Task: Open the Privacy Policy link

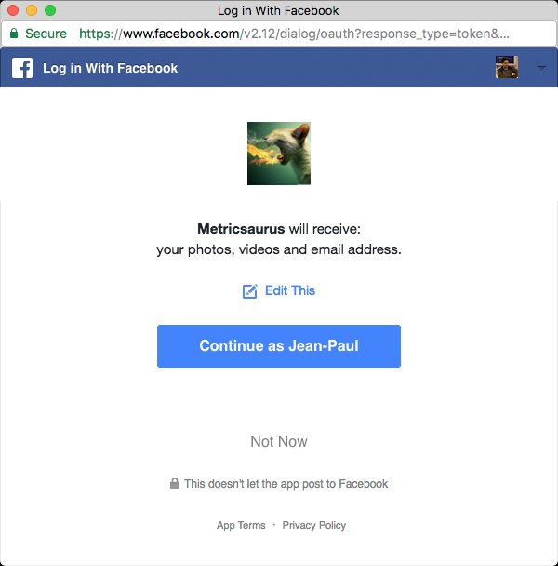Action: coord(314,525)
